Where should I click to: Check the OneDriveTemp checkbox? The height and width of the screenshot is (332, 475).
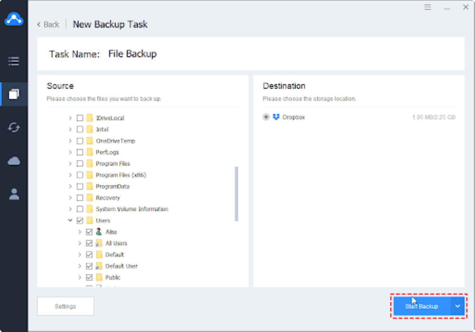[80, 141]
